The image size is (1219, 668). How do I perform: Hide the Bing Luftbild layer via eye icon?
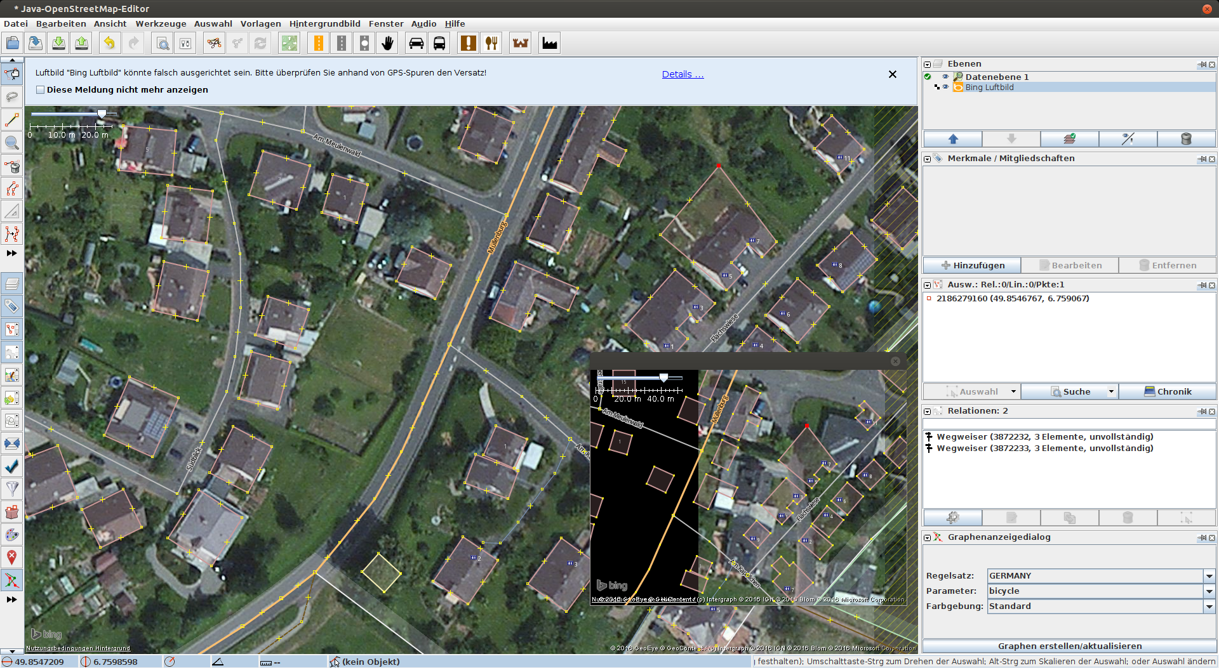click(945, 87)
